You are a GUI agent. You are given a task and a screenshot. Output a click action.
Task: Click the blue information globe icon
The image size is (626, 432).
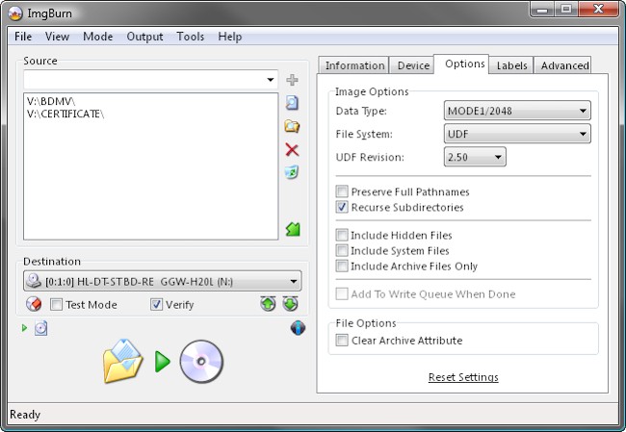298,328
